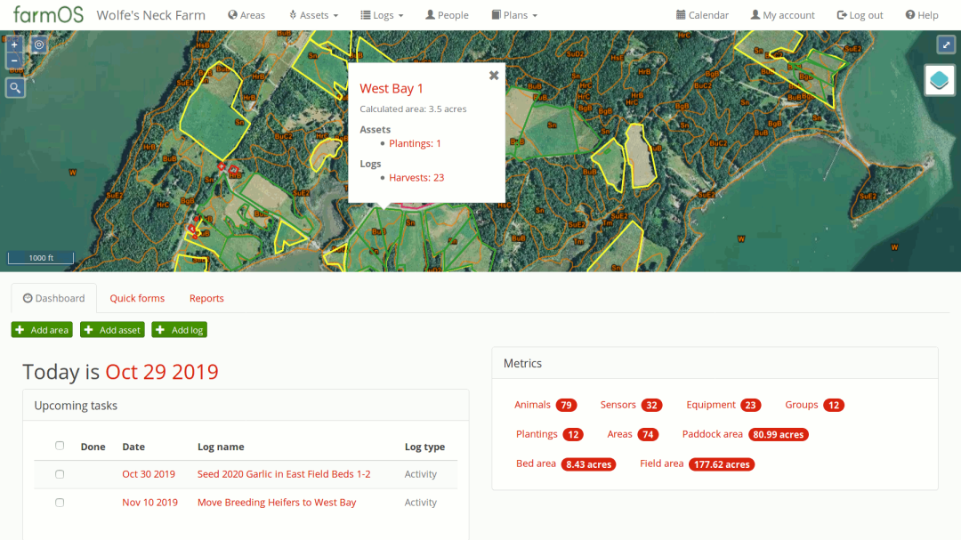The image size is (961, 540).
Task: Switch to the Reports tab
Action: tap(206, 299)
